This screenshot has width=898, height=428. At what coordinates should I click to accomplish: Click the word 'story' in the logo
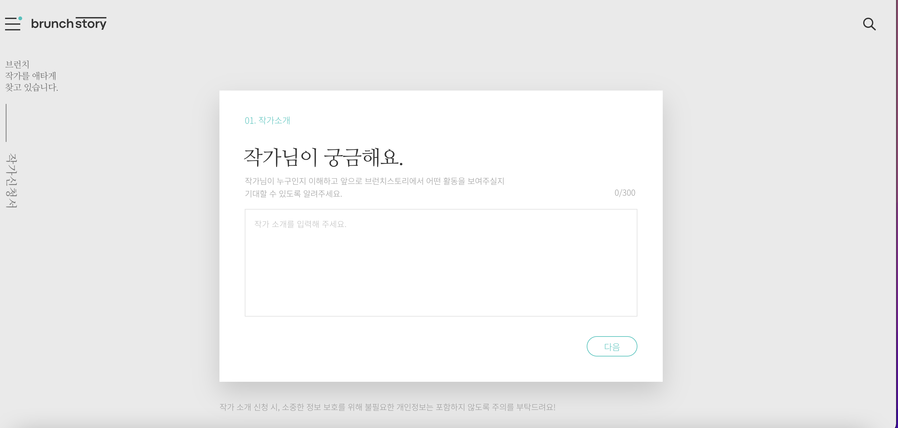91,24
